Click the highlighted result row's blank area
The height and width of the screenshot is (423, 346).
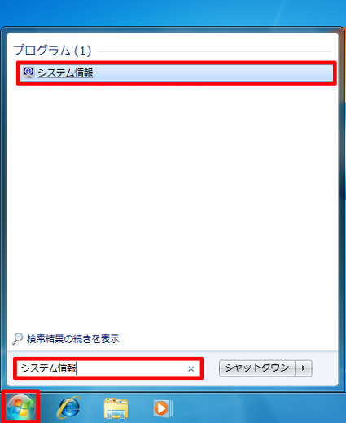click(x=213, y=73)
